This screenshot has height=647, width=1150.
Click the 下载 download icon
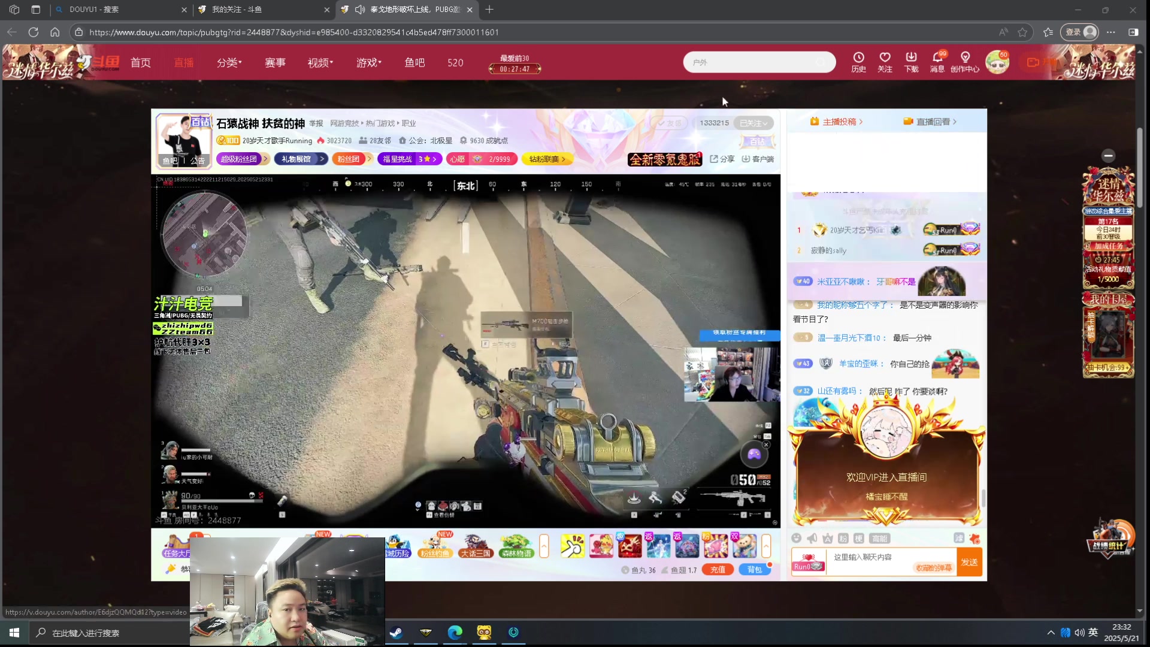click(x=911, y=62)
